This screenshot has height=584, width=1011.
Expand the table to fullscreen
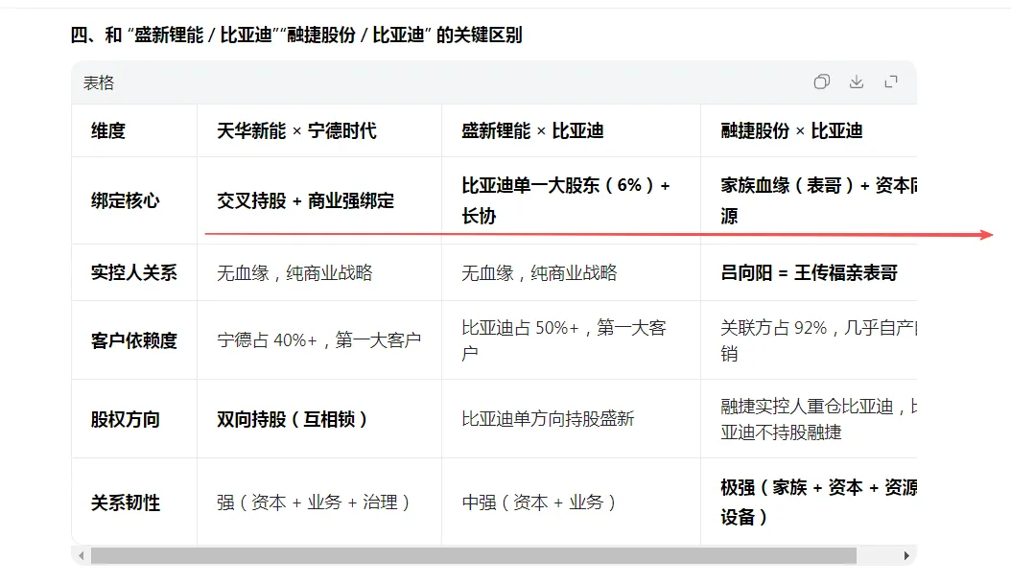(891, 82)
